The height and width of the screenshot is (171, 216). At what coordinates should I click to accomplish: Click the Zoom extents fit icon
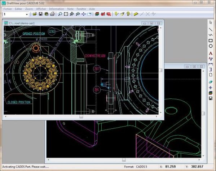click(x=66, y=14)
